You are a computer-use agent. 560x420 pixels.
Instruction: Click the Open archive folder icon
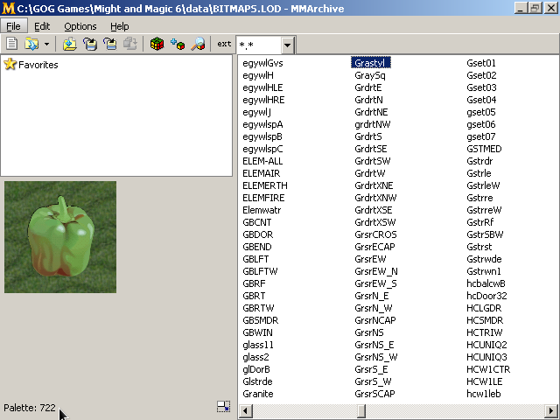click(x=32, y=44)
